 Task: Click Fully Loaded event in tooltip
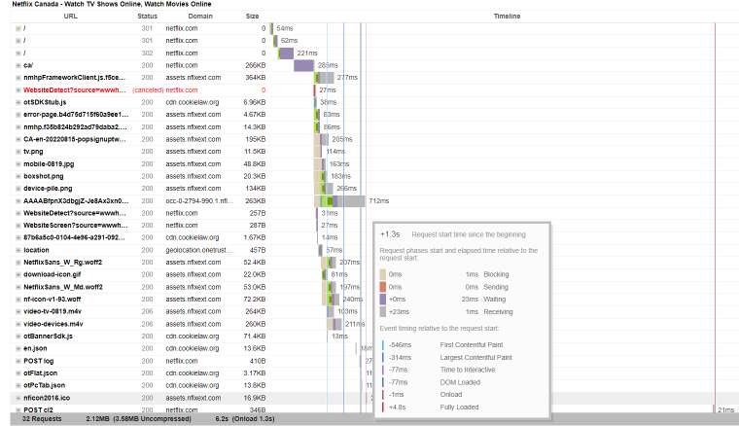point(459,408)
